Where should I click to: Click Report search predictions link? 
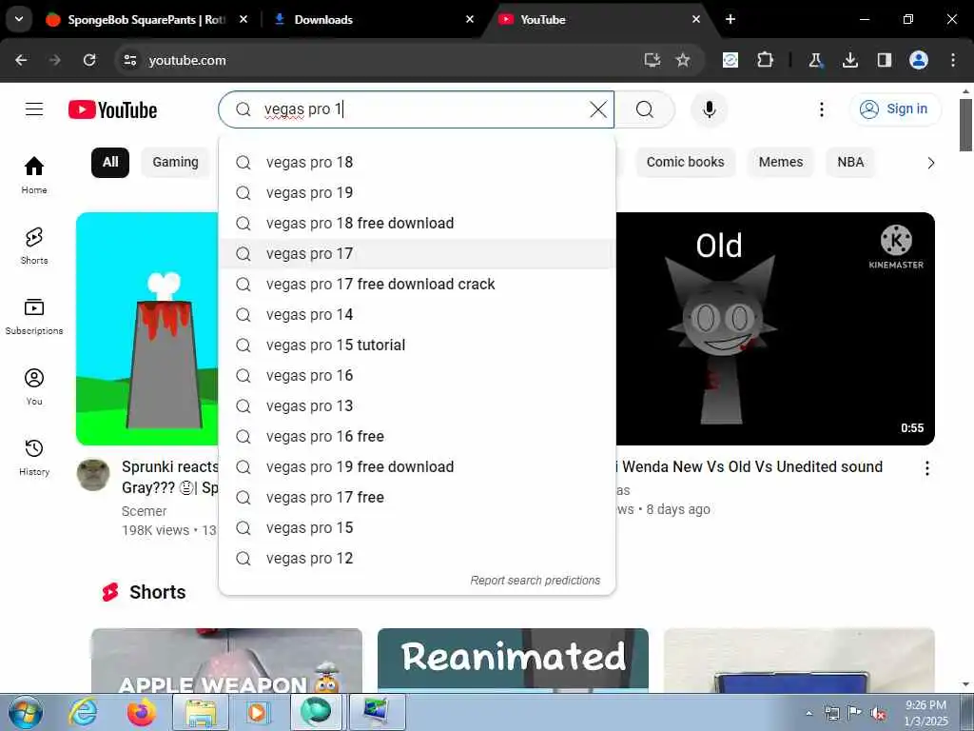(x=535, y=580)
